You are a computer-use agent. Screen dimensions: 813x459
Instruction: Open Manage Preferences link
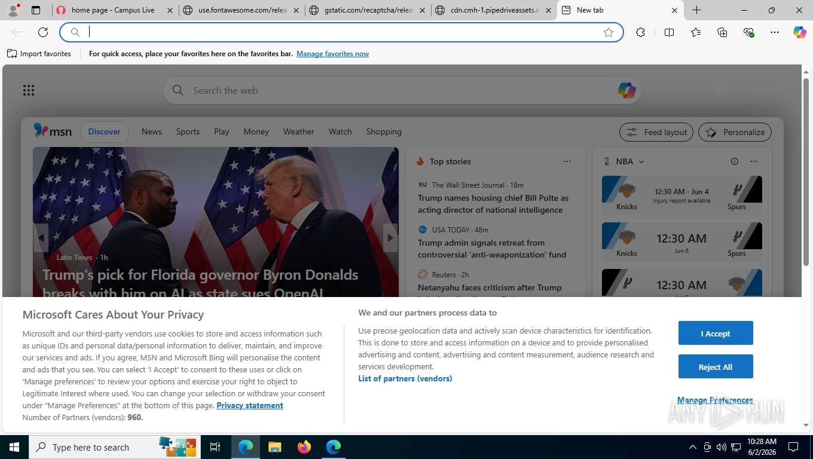click(715, 400)
